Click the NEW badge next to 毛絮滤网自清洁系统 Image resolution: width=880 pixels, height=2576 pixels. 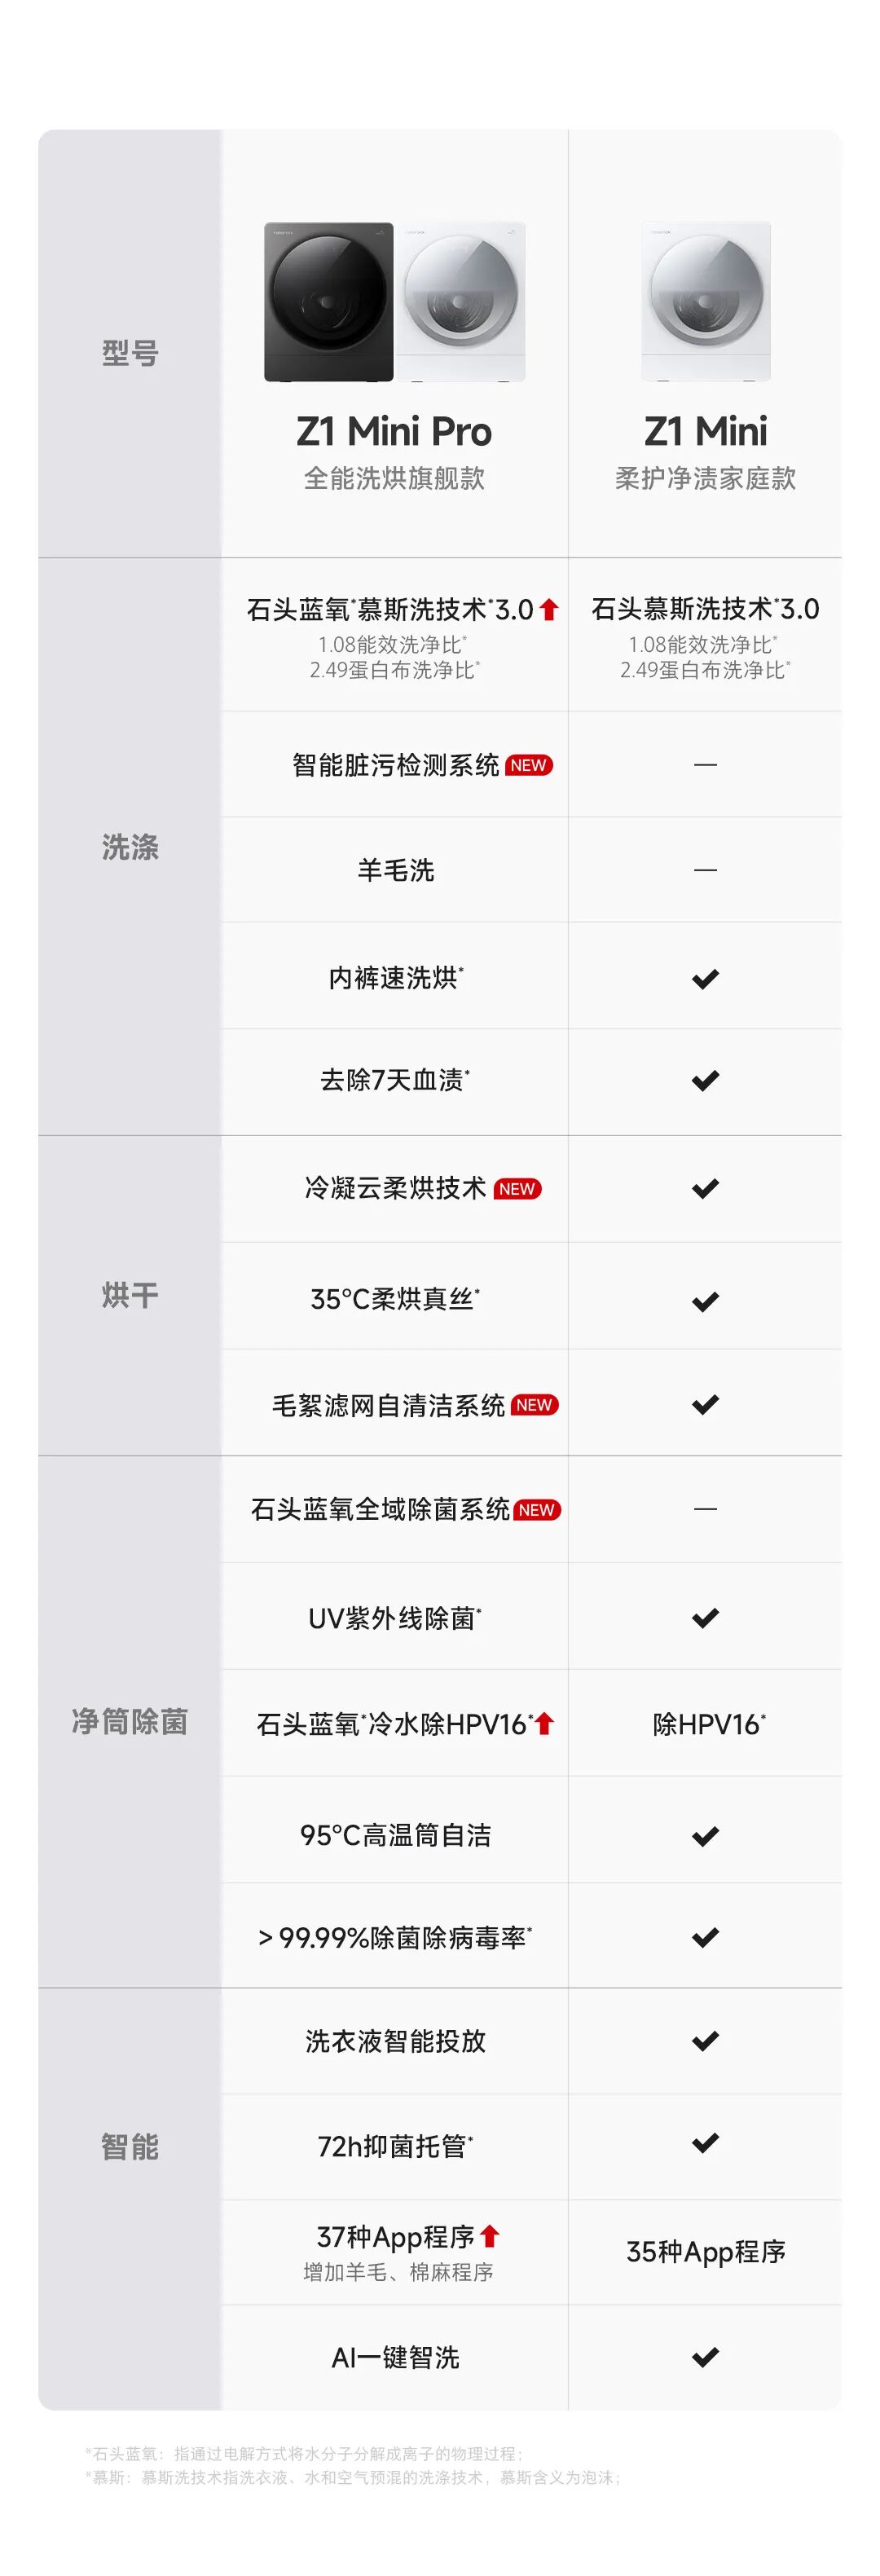534,1405
